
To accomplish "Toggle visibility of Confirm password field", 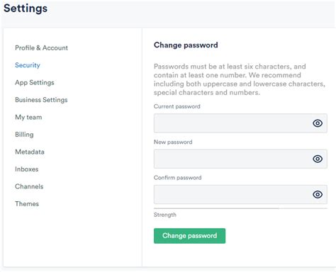I will coord(318,194).
